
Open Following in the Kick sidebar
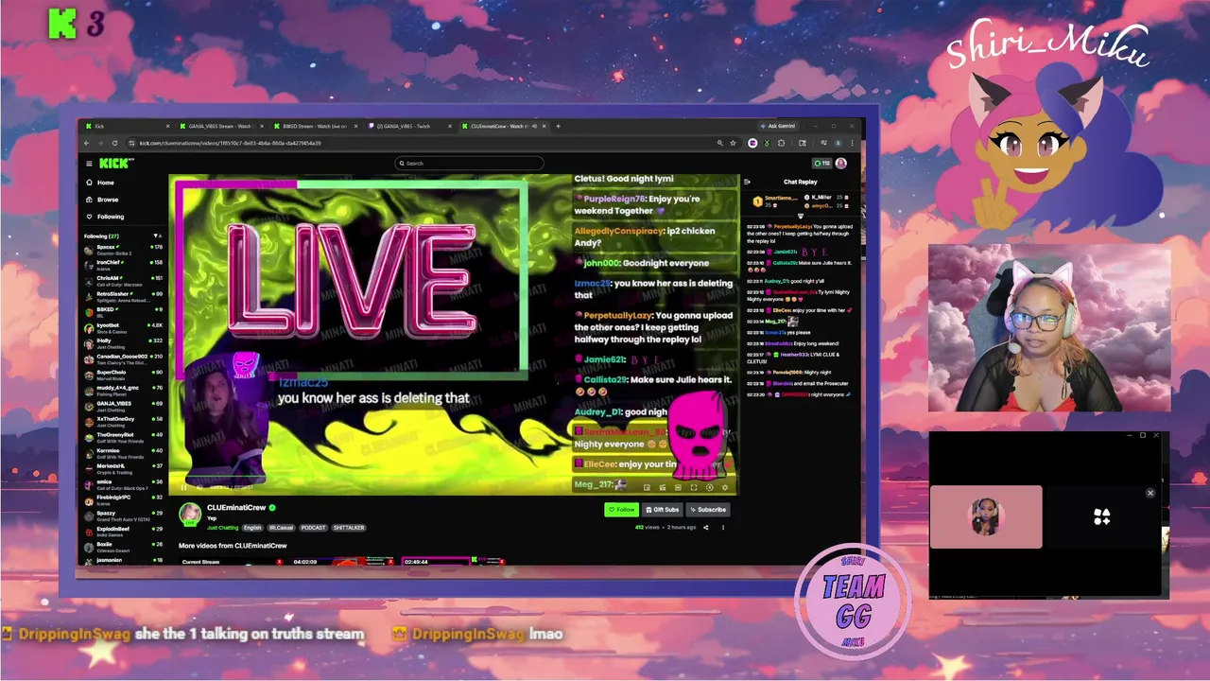[x=104, y=217]
